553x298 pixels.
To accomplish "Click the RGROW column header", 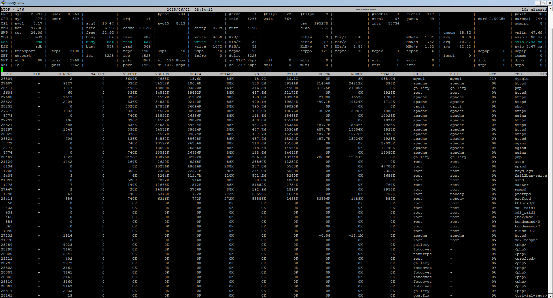I will (357, 74).
